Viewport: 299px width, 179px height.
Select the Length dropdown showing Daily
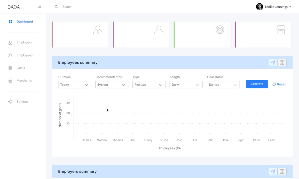tap(186, 85)
